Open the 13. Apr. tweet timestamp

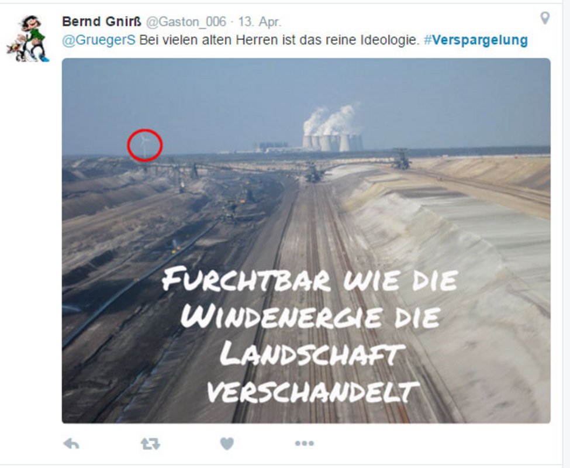(x=260, y=22)
